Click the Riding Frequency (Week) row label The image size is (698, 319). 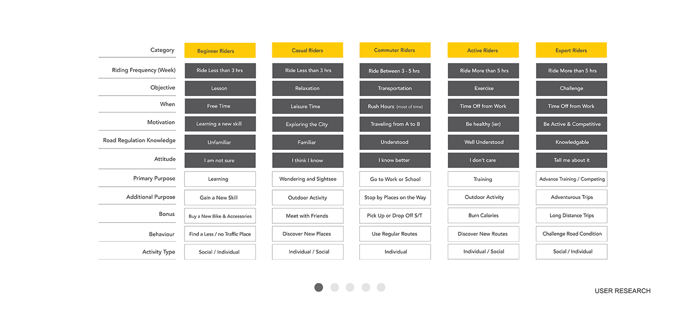click(x=144, y=70)
